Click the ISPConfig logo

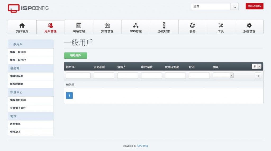(x=28, y=8)
